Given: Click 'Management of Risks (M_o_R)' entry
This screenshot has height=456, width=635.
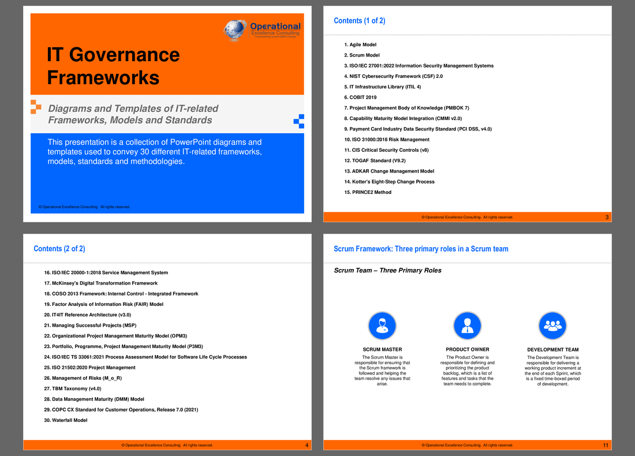Looking at the screenshot, I should [83, 378].
